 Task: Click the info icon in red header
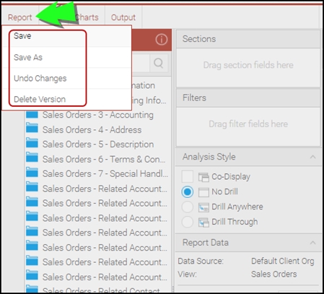coord(161,39)
